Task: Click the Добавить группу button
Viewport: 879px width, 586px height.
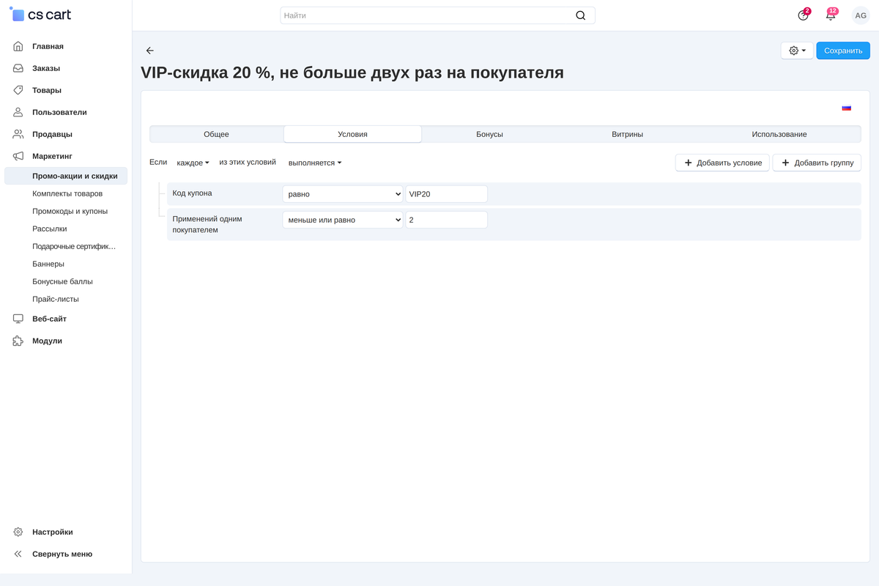Action: pyautogui.click(x=817, y=163)
